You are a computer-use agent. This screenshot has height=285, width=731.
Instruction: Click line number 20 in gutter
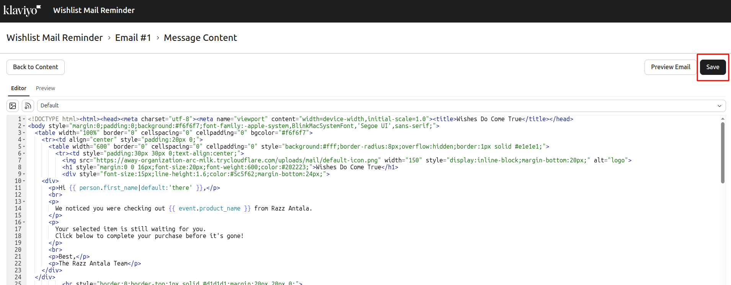click(x=18, y=250)
